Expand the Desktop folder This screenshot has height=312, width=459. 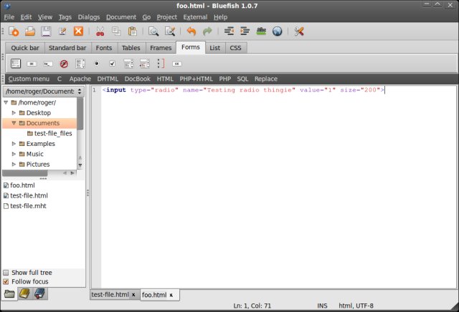pyautogui.click(x=14, y=113)
